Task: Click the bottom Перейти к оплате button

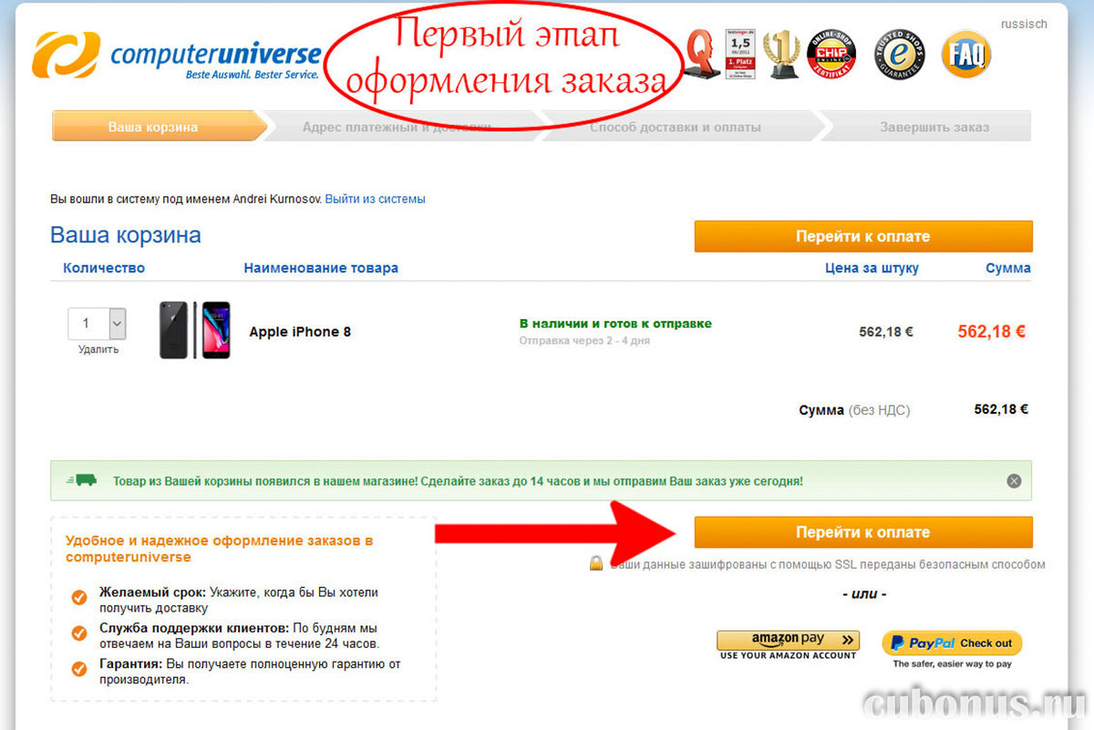Action: click(862, 532)
